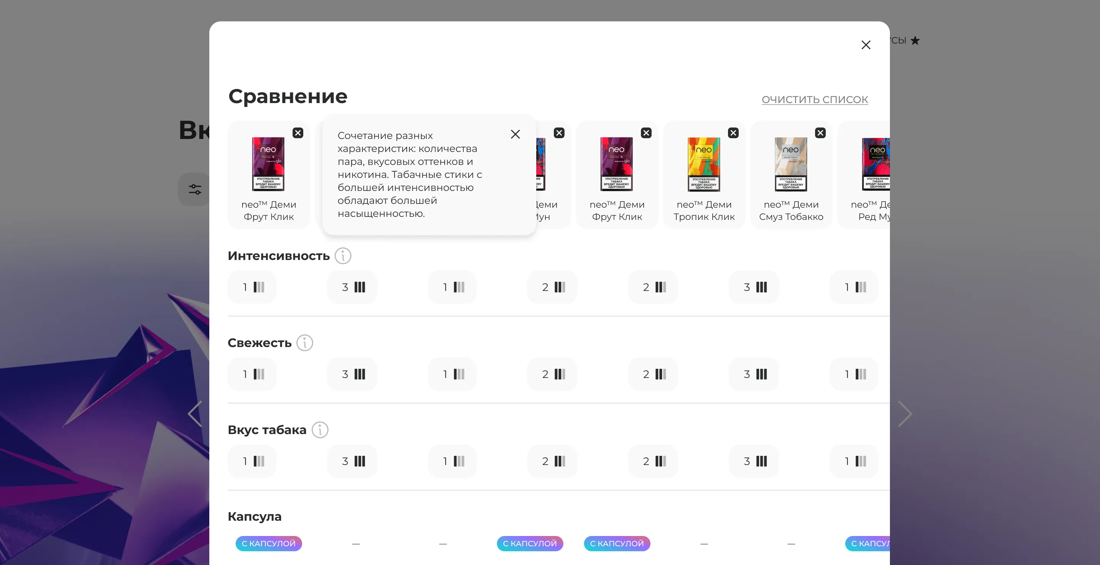Click the first С КАПСУЛОЙ badge
The height and width of the screenshot is (565, 1100).
(269, 544)
